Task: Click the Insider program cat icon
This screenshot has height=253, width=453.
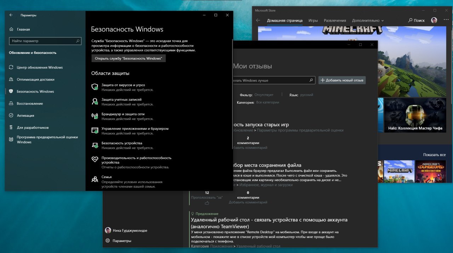Action: pyautogui.click(x=11, y=140)
